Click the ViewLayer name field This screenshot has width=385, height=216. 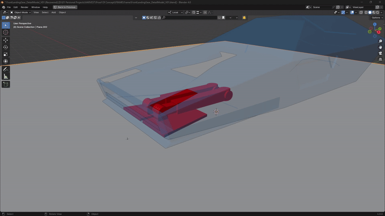(363, 7)
